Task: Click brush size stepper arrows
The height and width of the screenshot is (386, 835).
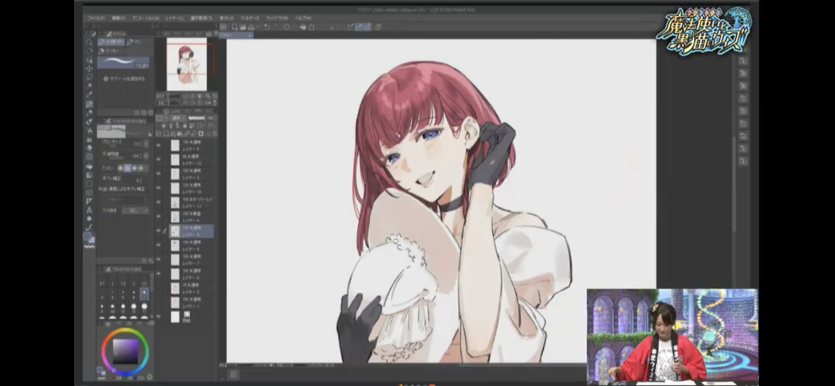Action: pyautogui.click(x=140, y=144)
